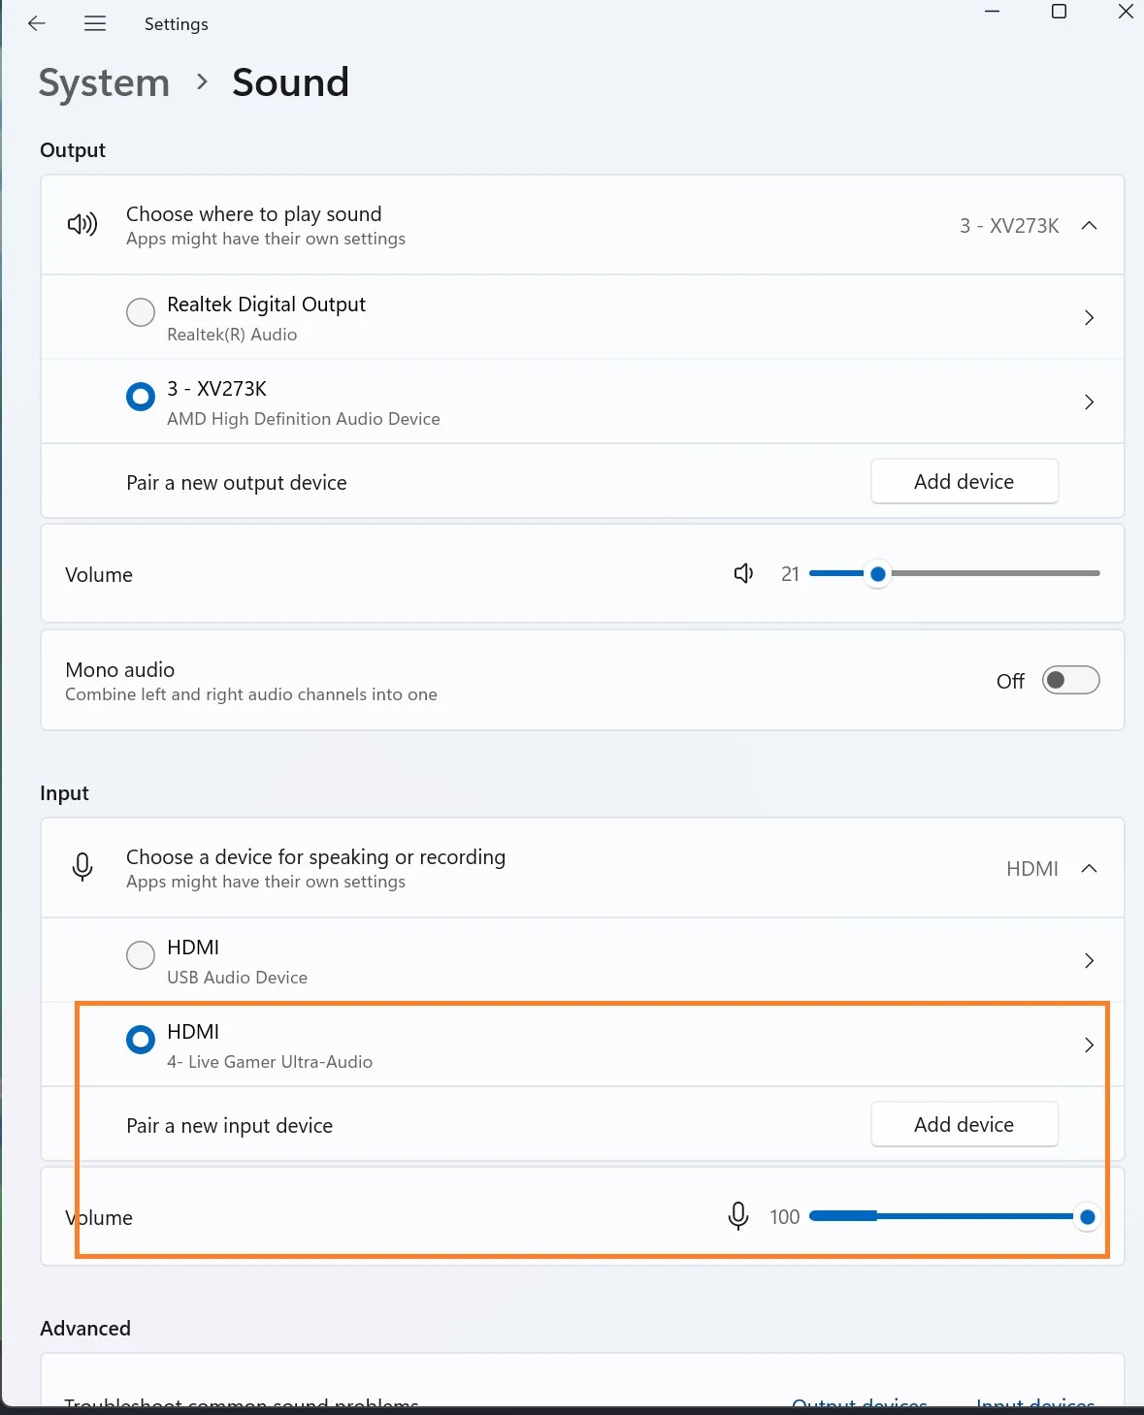Open Live Gamer Ultra-Audio properties chevron
The width and height of the screenshot is (1144, 1415).
coord(1089,1045)
